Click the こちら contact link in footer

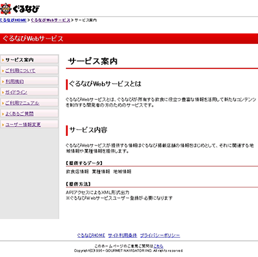158,246
